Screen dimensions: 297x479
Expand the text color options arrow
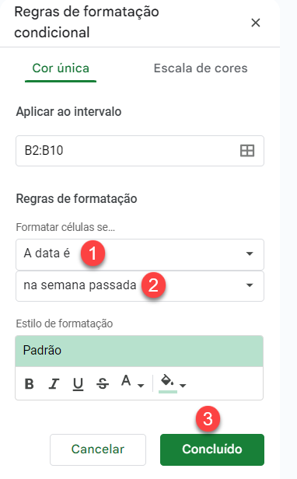141,386
